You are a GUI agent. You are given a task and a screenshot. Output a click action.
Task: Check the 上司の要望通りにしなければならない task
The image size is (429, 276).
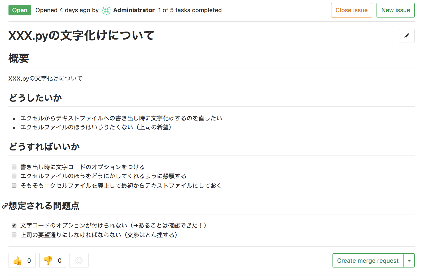(x=14, y=235)
